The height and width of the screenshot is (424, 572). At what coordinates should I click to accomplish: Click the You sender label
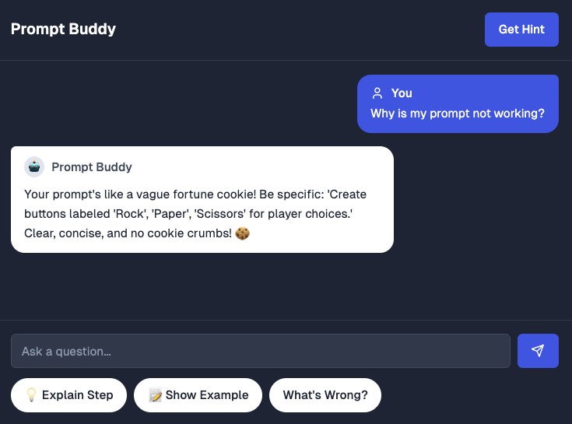point(402,93)
